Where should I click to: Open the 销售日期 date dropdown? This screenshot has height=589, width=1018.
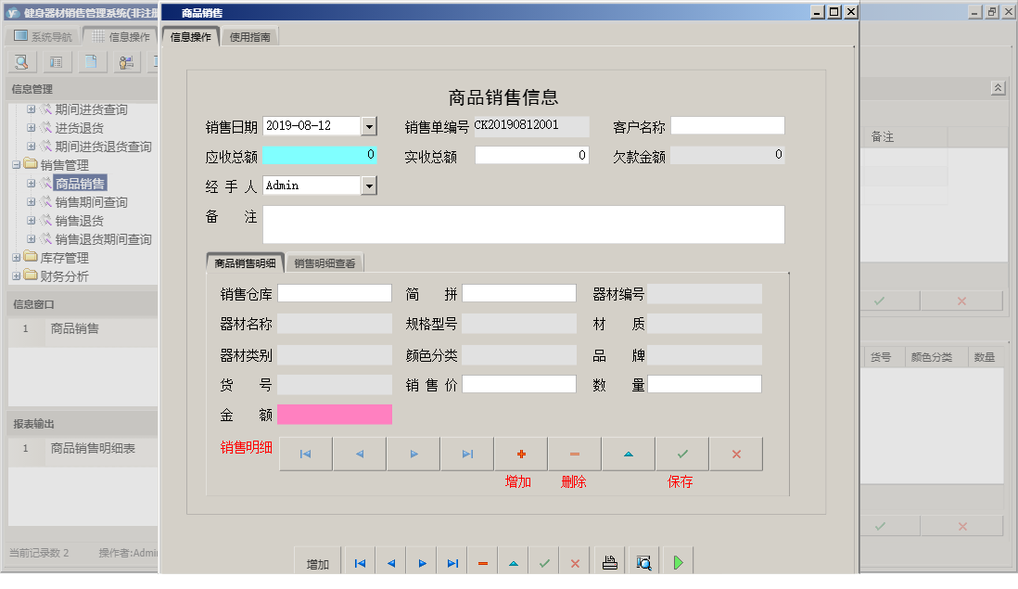369,125
